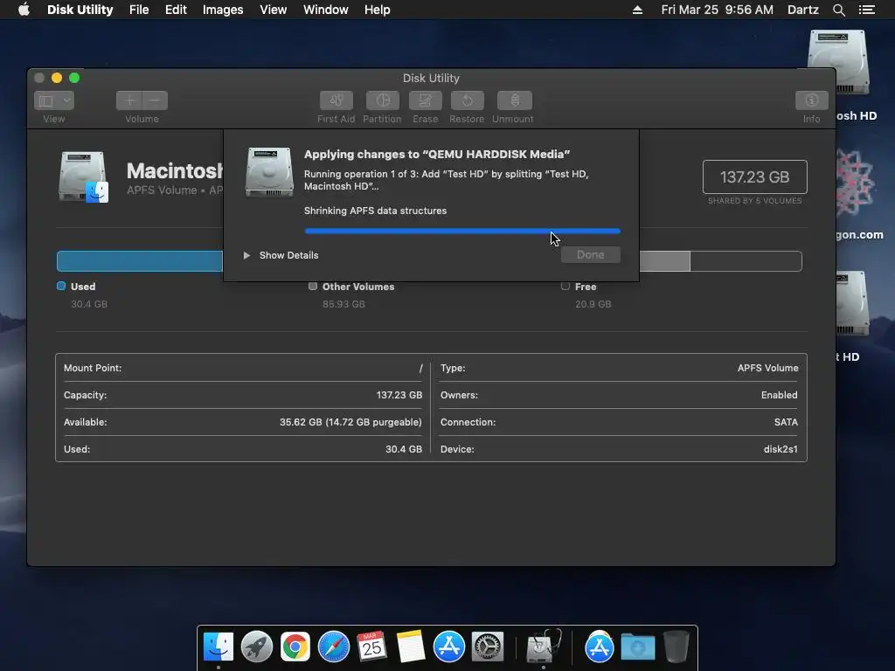Click the QEMU HARDDISK drive icon in dialog
The image size is (895, 671).
click(x=269, y=172)
